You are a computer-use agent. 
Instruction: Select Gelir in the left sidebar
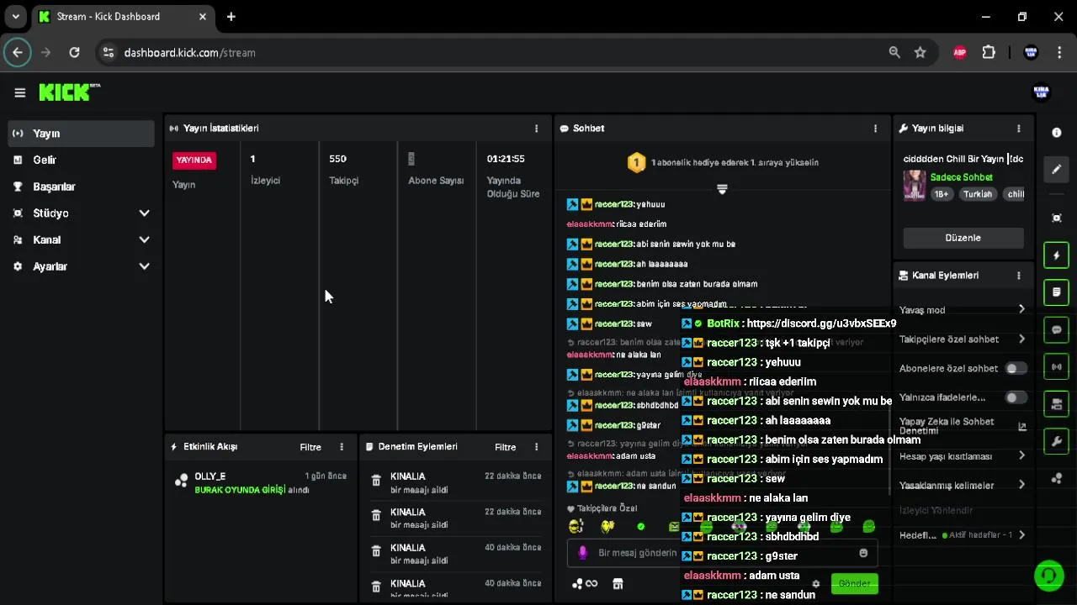pos(82,160)
